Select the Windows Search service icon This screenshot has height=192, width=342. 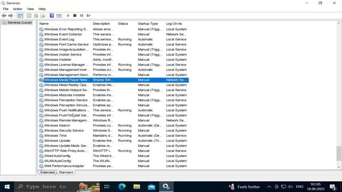(x=41, y=125)
